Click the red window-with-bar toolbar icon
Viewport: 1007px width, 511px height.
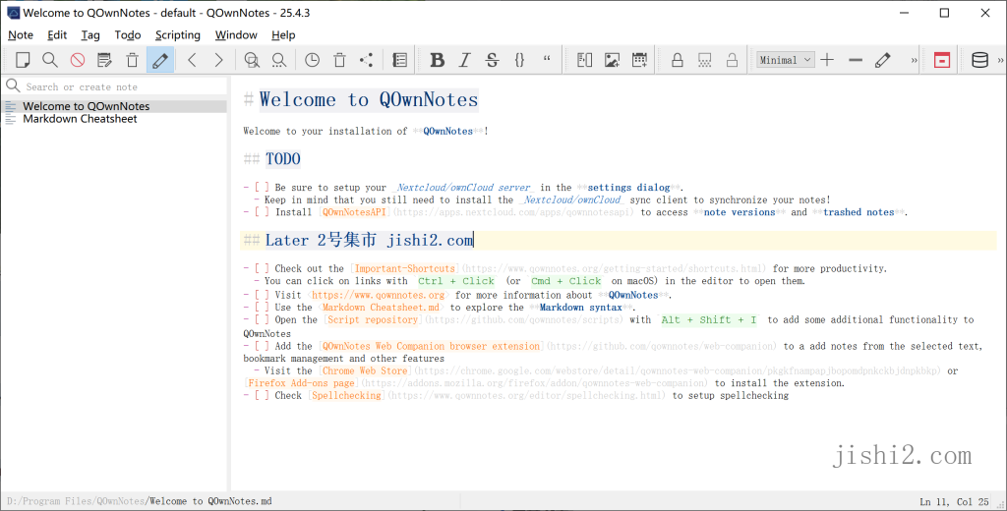point(941,60)
